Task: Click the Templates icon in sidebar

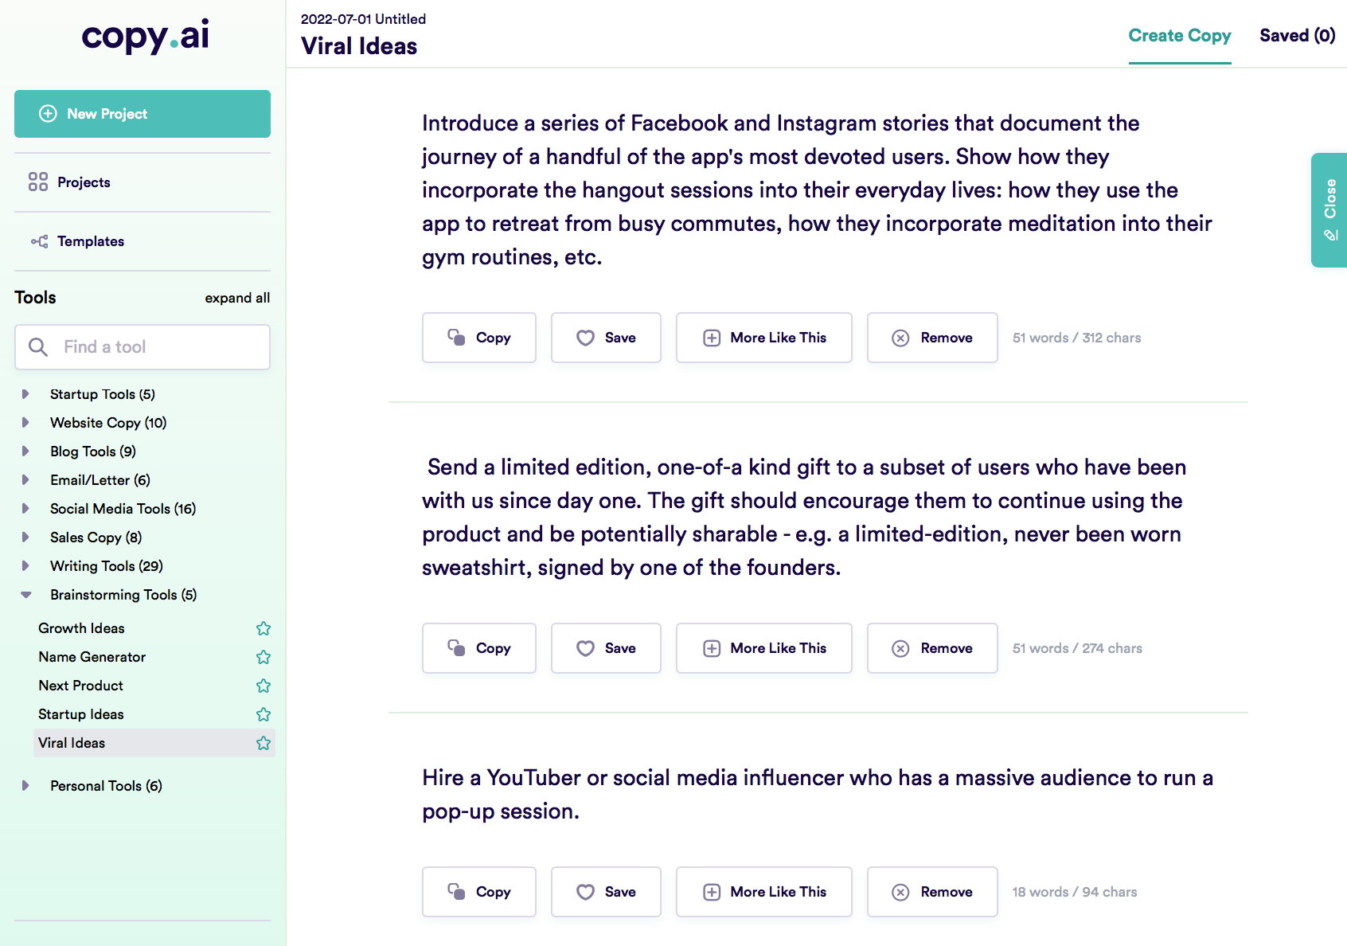Action: point(39,241)
